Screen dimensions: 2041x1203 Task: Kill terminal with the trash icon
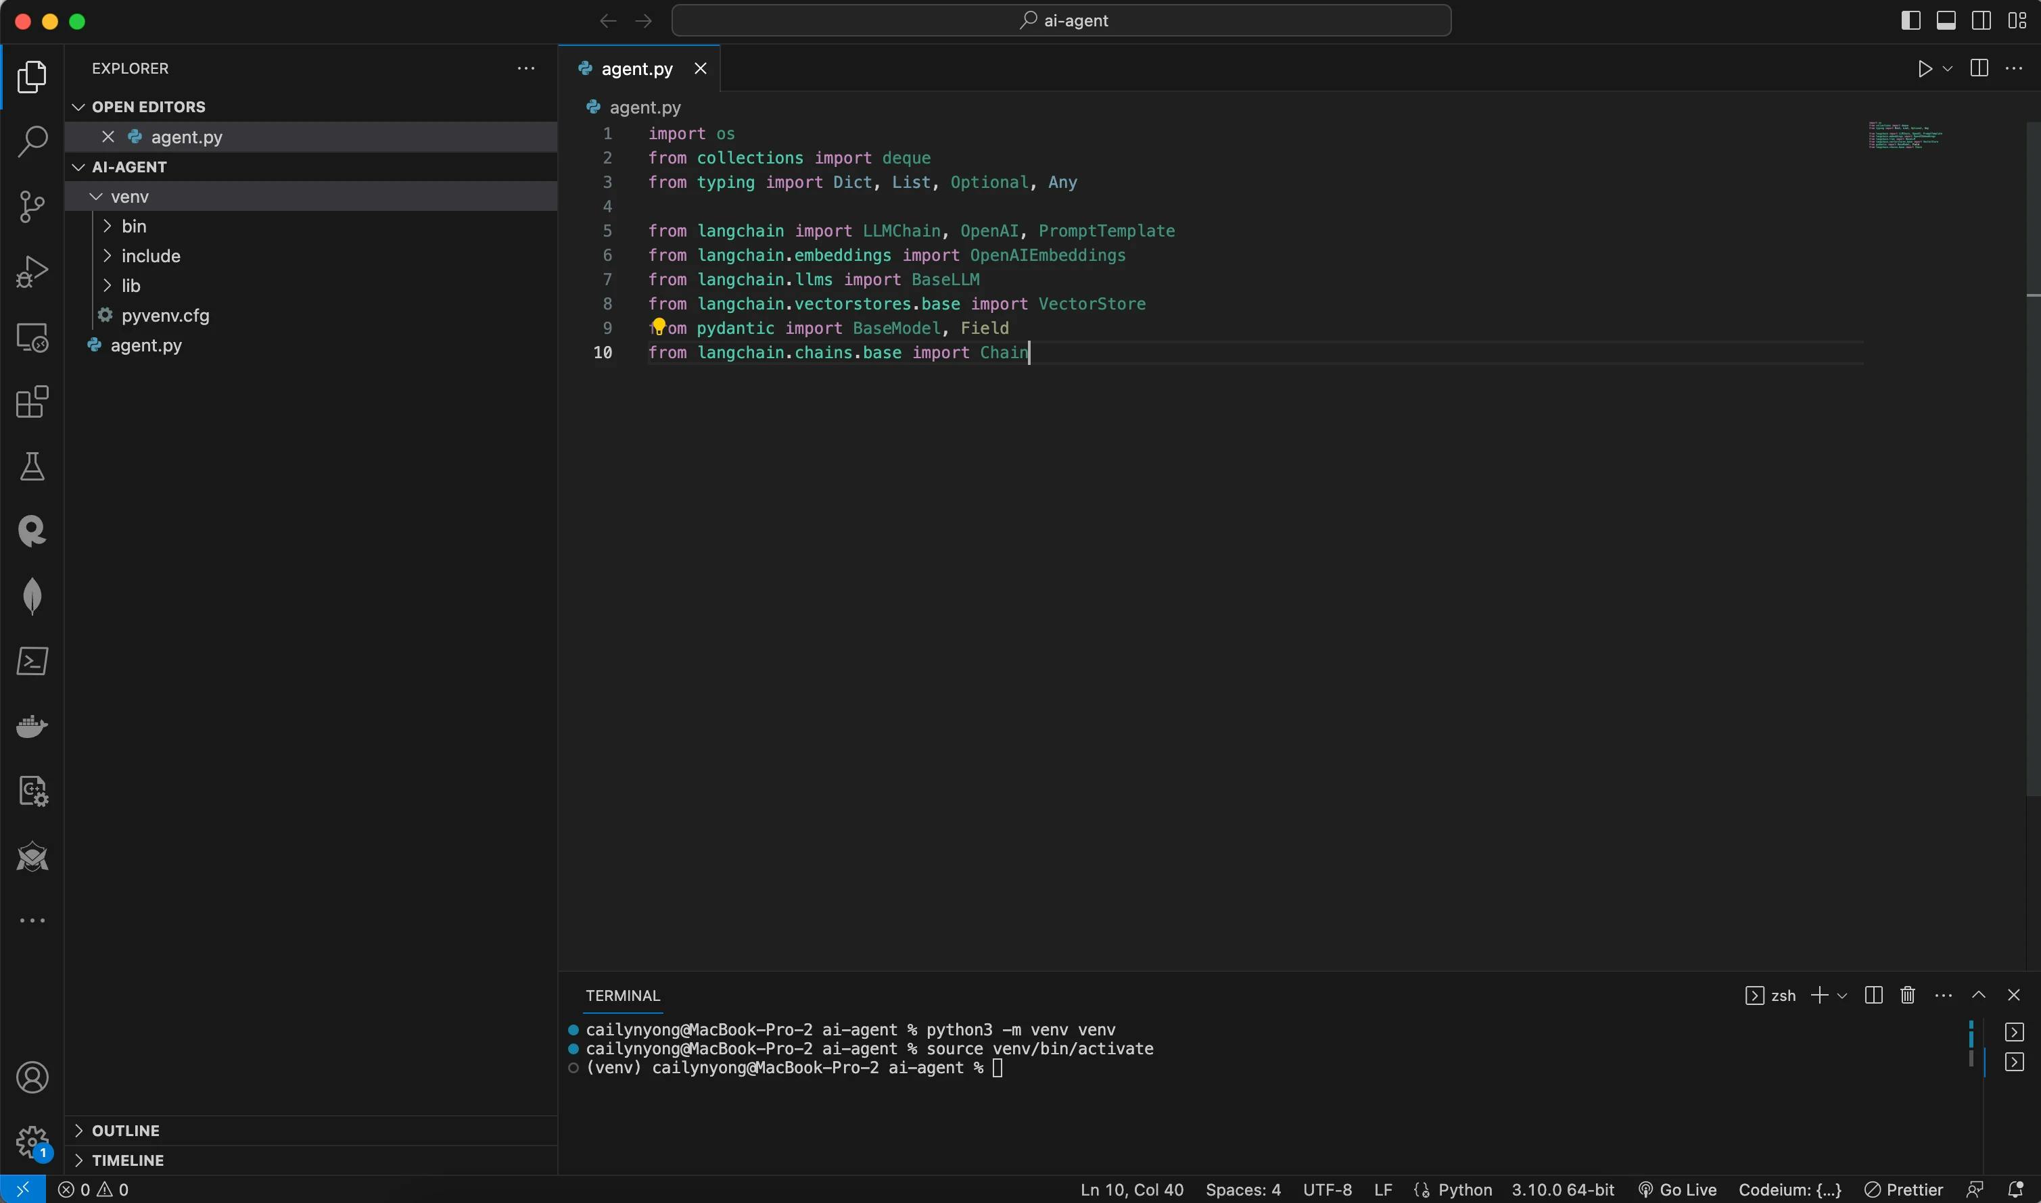pos(1907,995)
